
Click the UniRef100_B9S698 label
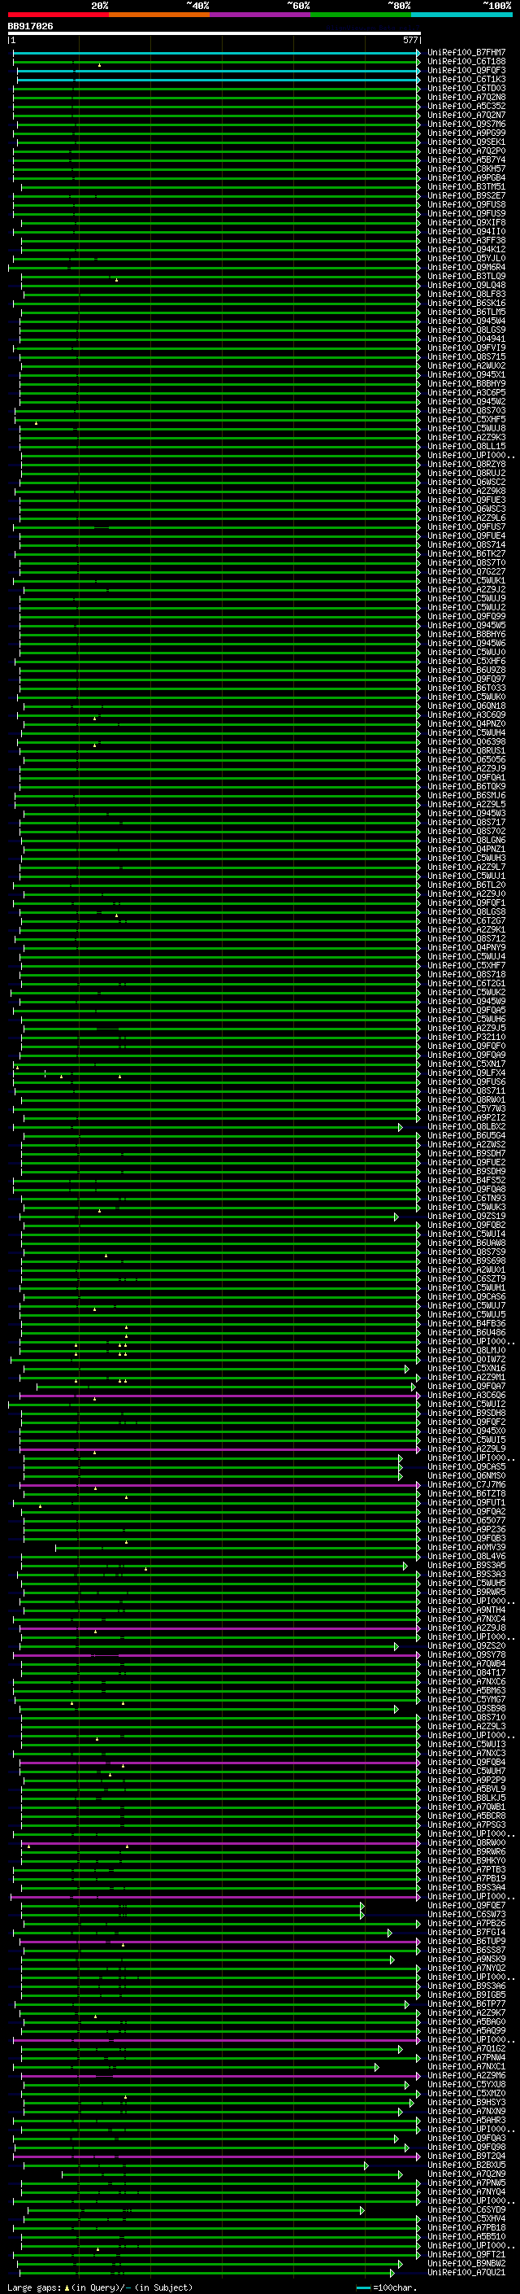pyautogui.click(x=466, y=1260)
